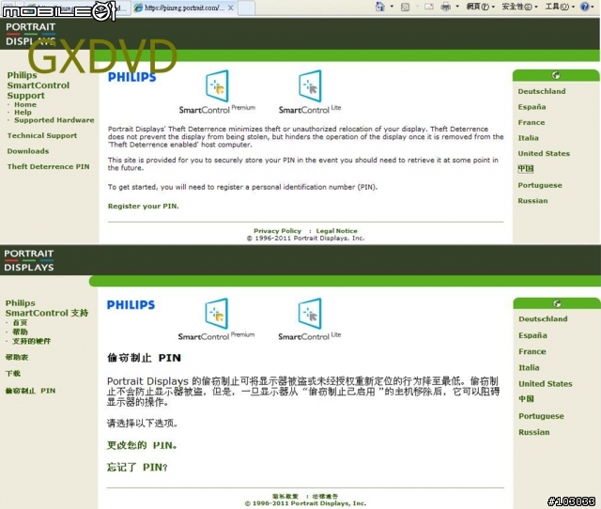Click the Register your PIN. link
Image resolution: width=601 pixels, height=509 pixels.
(144, 207)
